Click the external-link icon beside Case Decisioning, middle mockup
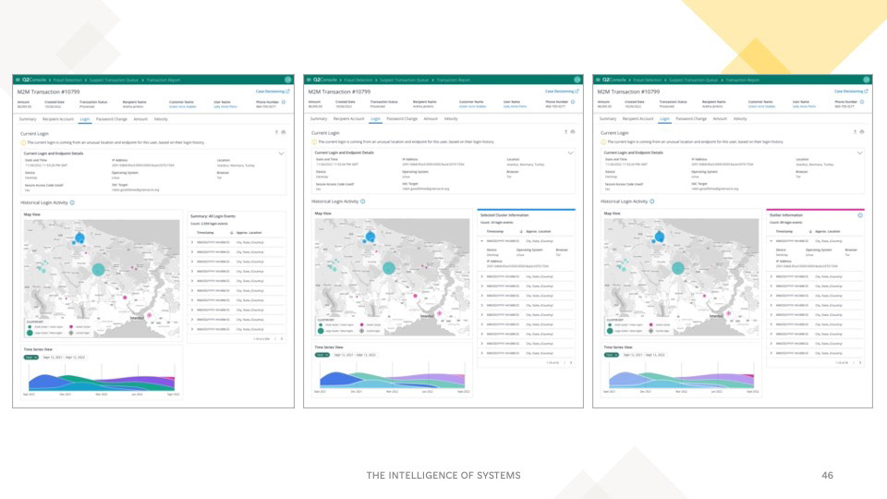Screen dimensions: 887x499 click(x=577, y=91)
